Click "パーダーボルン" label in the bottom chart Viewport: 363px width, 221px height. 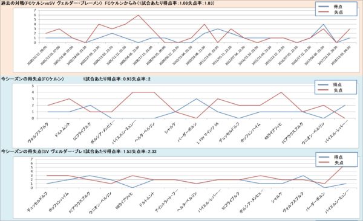[x=315, y=202]
